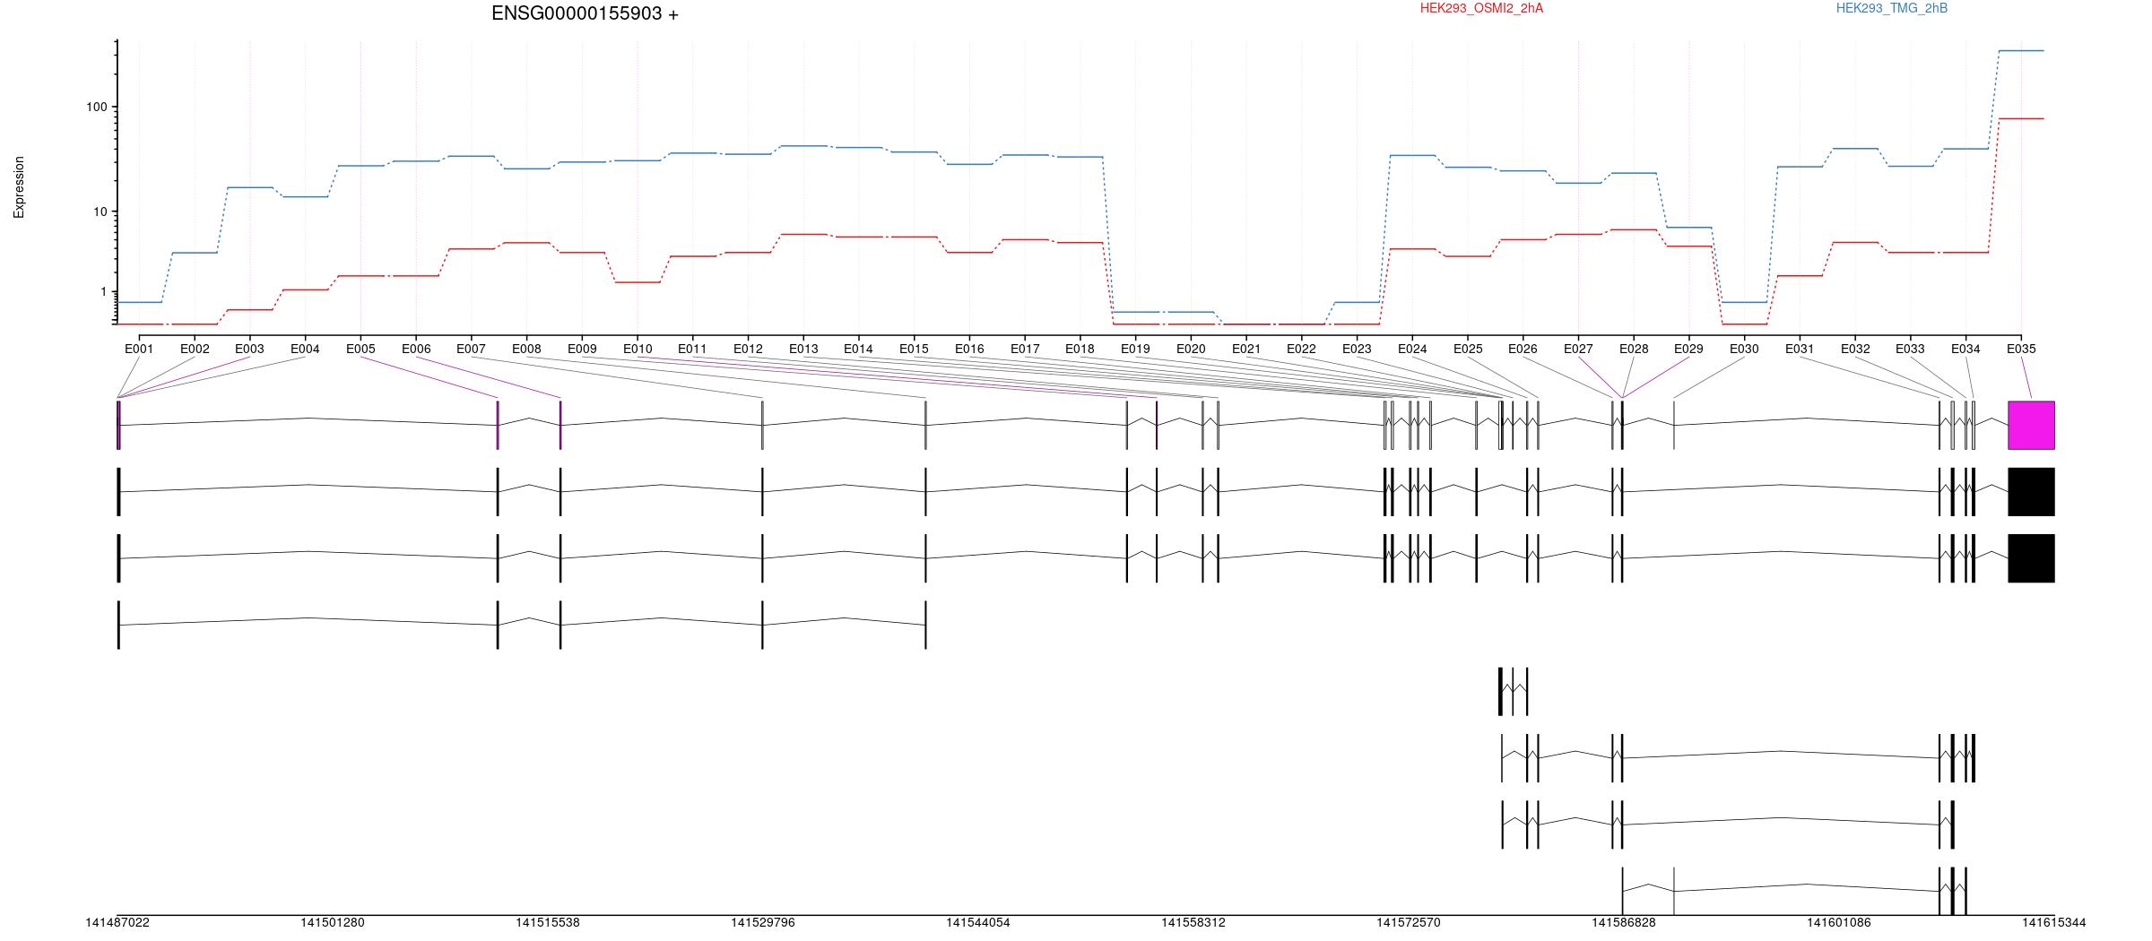Click the red expression line at E035

point(2021,118)
